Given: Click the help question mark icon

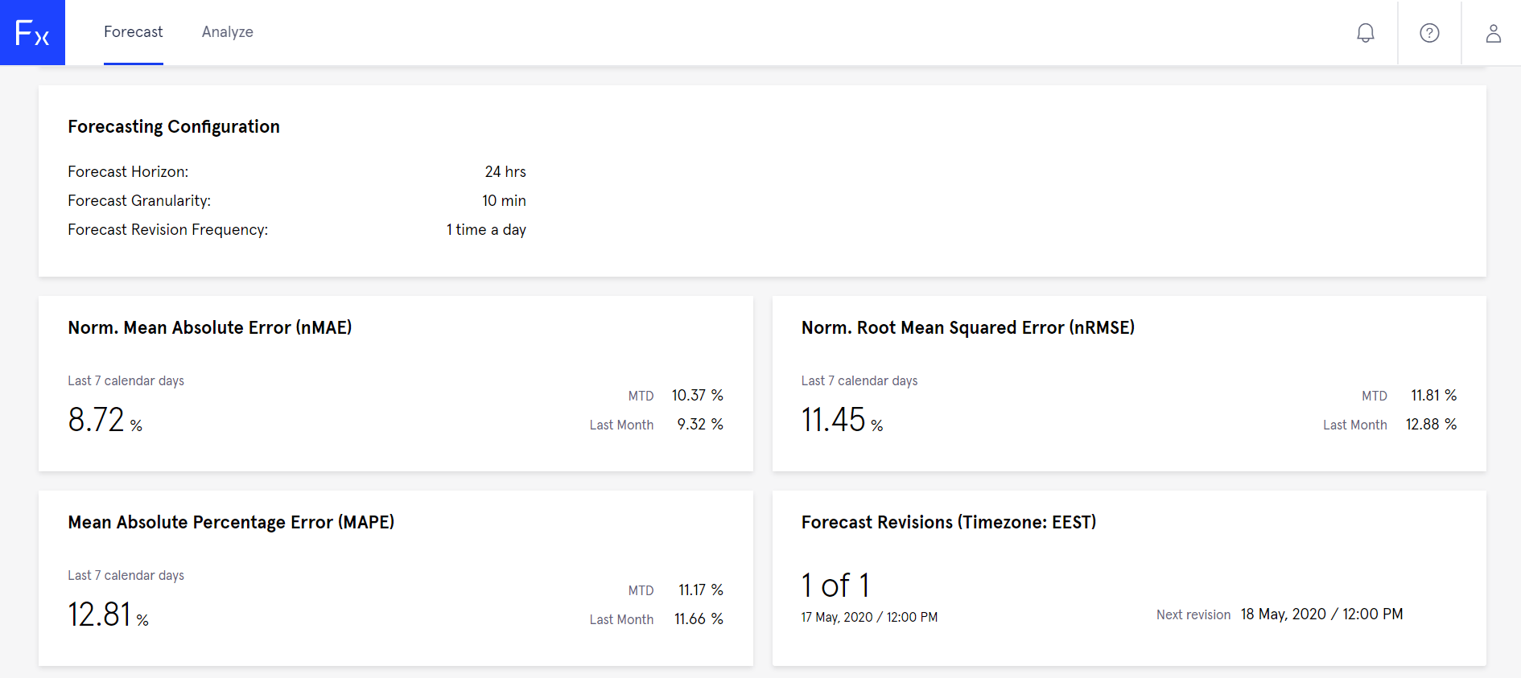Looking at the screenshot, I should click(x=1429, y=32).
